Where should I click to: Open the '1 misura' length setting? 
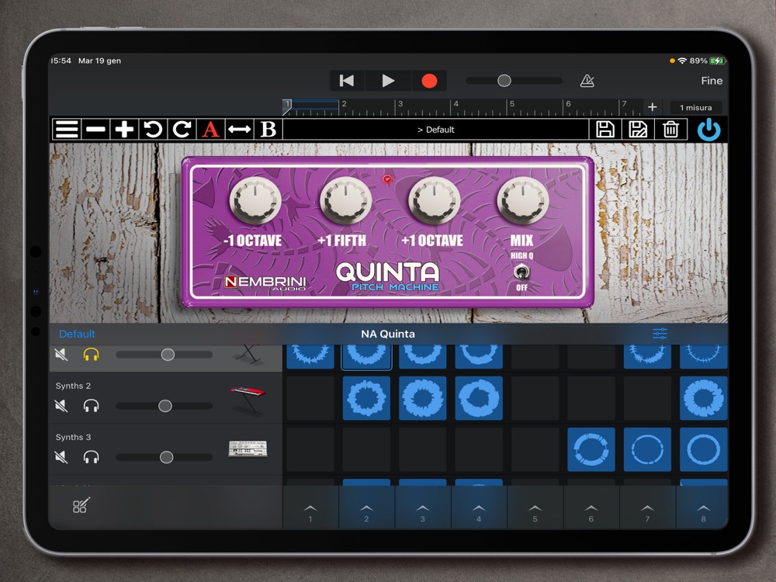tap(695, 107)
